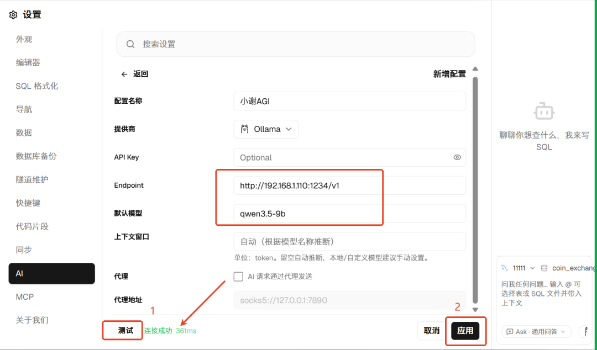Viewport: 597px width, 350px height.
Task: Expand the 11111 connection dropdown
Action: click(533, 268)
